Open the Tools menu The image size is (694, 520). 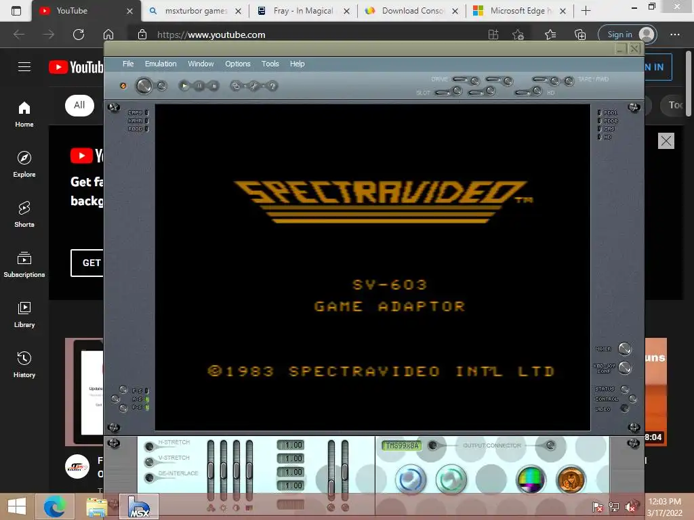[x=270, y=64]
